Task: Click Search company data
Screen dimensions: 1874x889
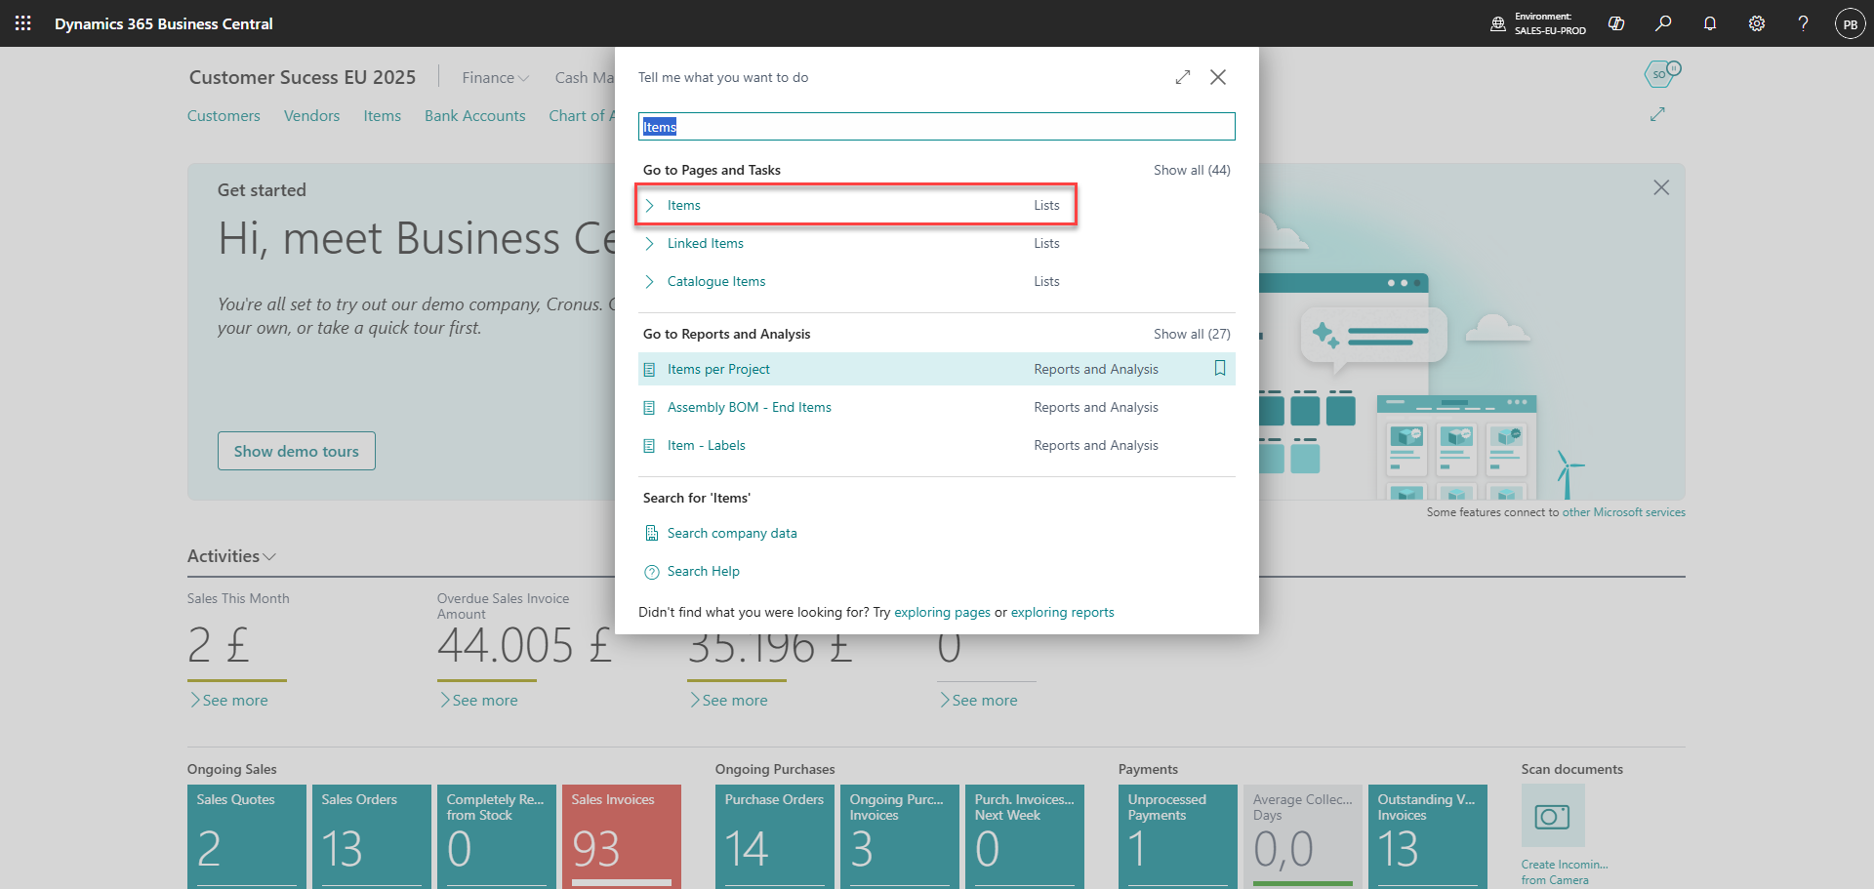Action: click(732, 533)
